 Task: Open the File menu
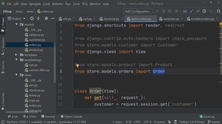tap(9, 4)
